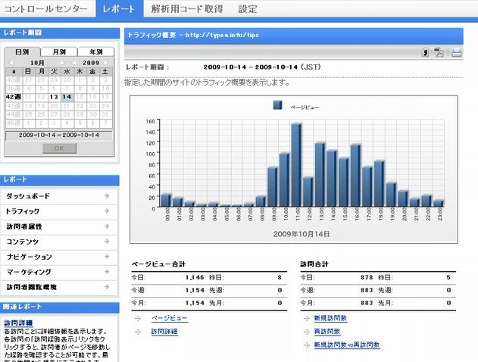Switch to the 解析用コード取得 tab

point(186,8)
